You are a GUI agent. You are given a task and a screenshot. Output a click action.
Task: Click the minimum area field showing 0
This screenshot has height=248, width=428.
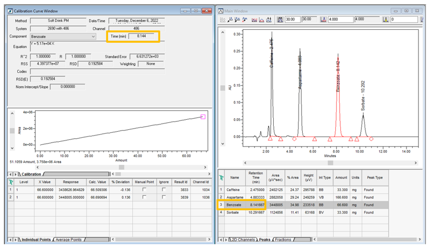pos(404,19)
